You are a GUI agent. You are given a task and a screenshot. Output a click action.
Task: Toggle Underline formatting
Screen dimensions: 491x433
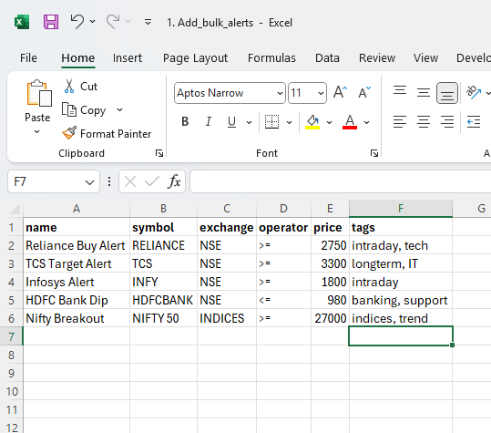pyautogui.click(x=231, y=121)
